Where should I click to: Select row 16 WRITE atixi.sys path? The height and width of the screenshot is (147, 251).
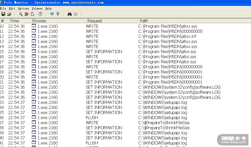coord(167,57)
